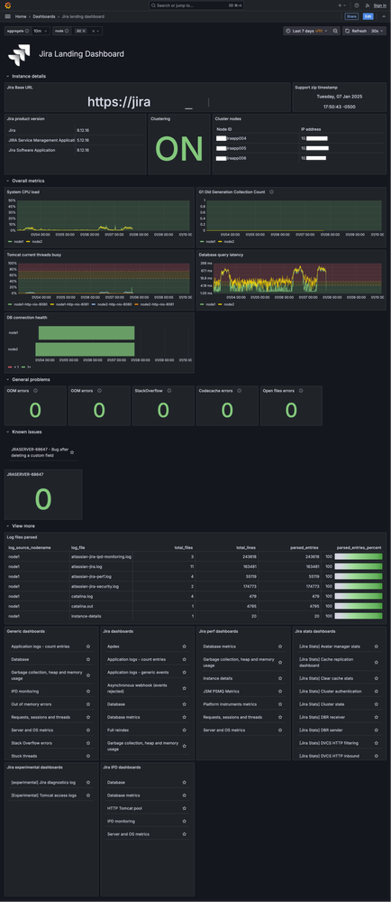Star the JRASERVER-68647 known issue dashboard
The image size is (391, 902).
point(72,452)
